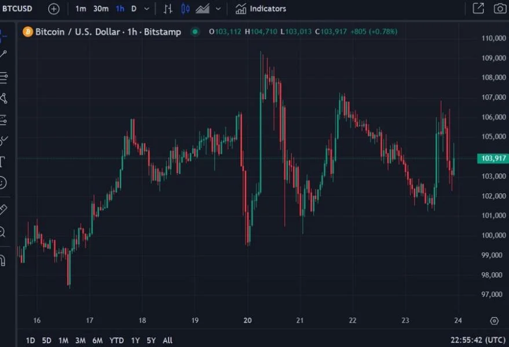The height and width of the screenshot is (347, 509).
Task: Click date label 20 on time axis
Action: pos(248,320)
